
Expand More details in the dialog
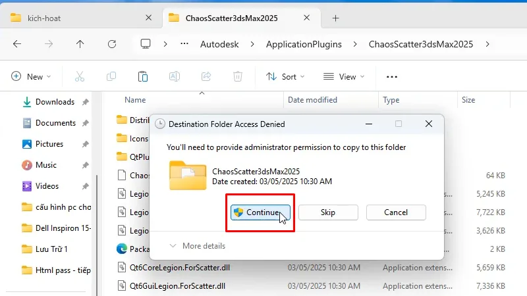click(x=198, y=246)
